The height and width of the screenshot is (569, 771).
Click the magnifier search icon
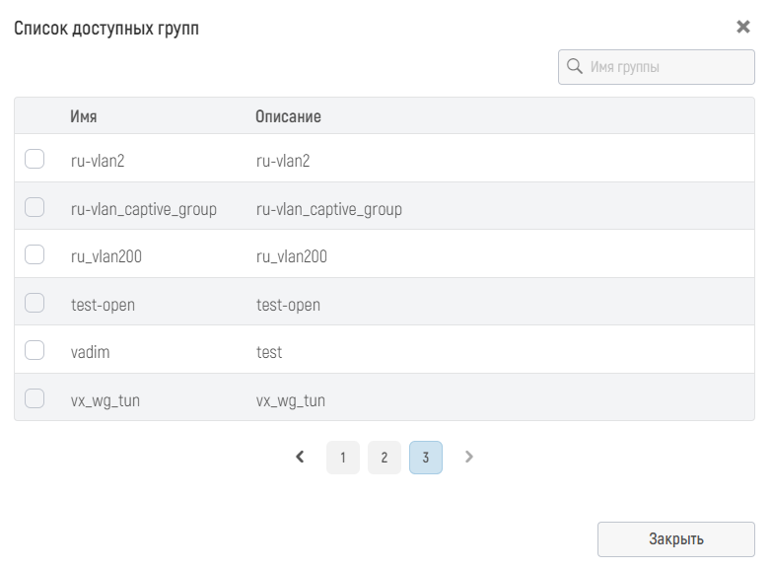pos(574,66)
